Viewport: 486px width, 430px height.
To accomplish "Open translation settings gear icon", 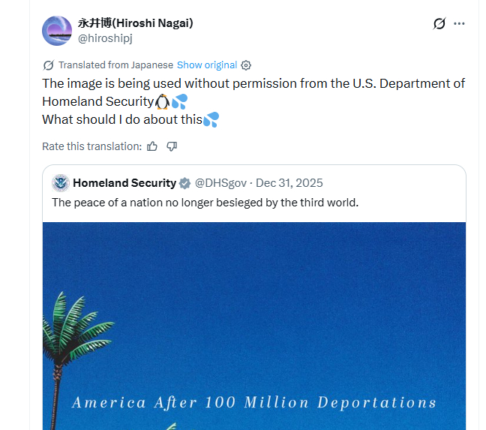I will [x=246, y=65].
